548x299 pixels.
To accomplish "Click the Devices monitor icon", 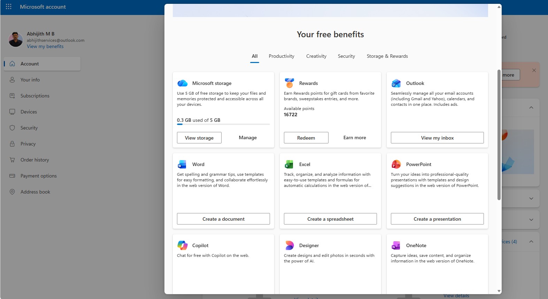I will [x=12, y=112].
